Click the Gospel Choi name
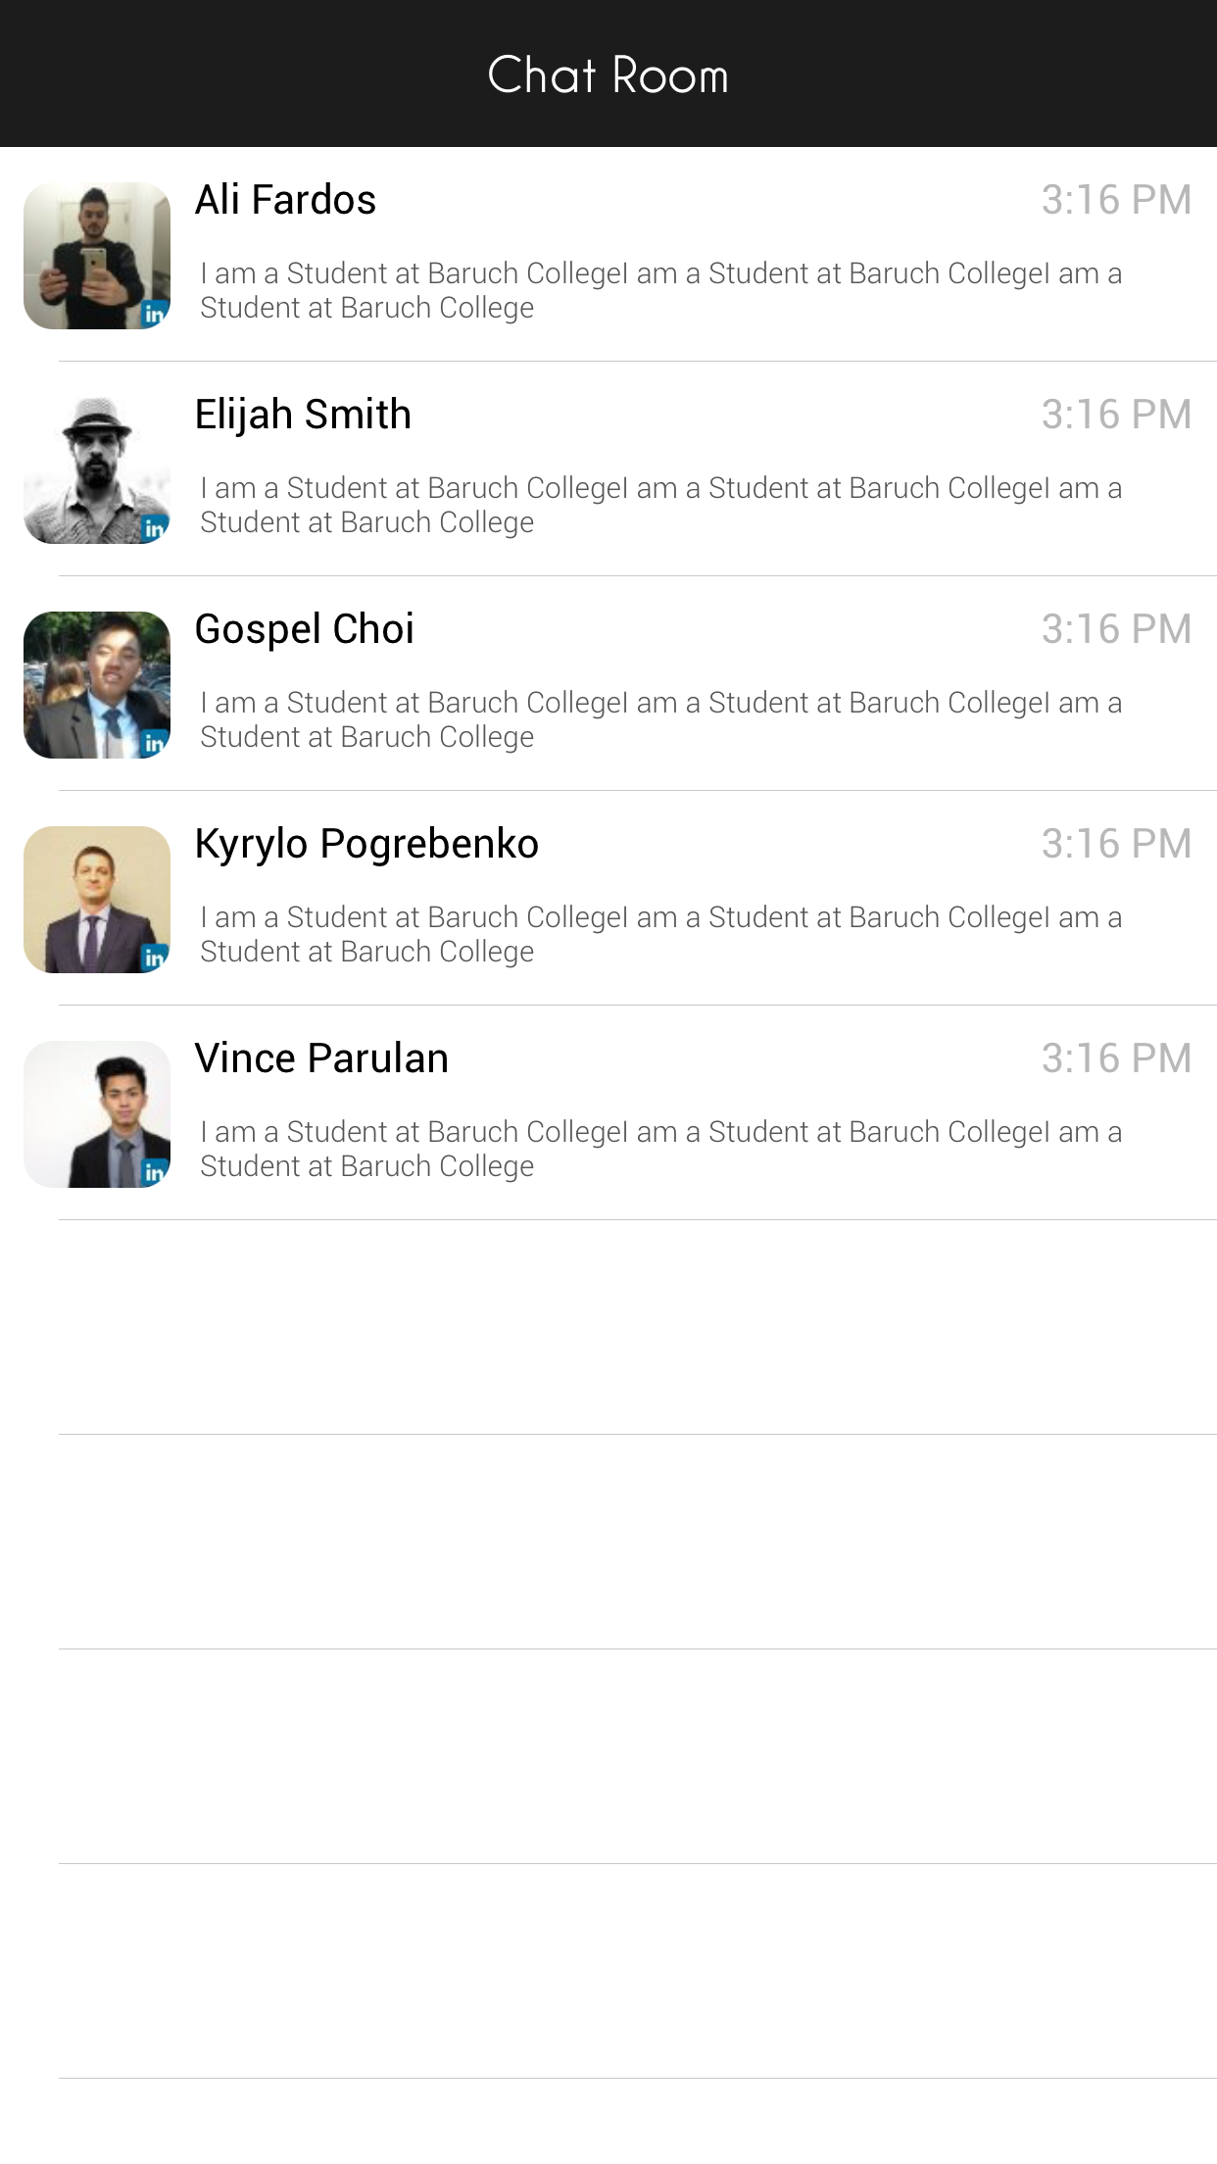Viewport: 1217px width, 2164px height. (x=304, y=629)
